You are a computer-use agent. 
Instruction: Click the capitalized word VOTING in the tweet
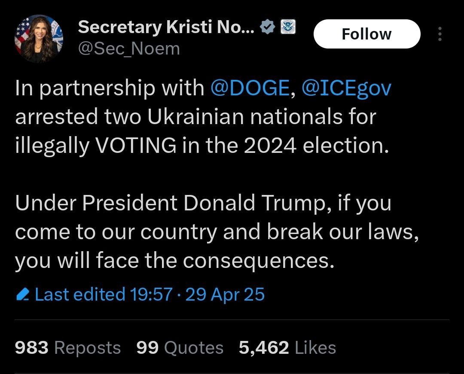[x=135, y=146]
